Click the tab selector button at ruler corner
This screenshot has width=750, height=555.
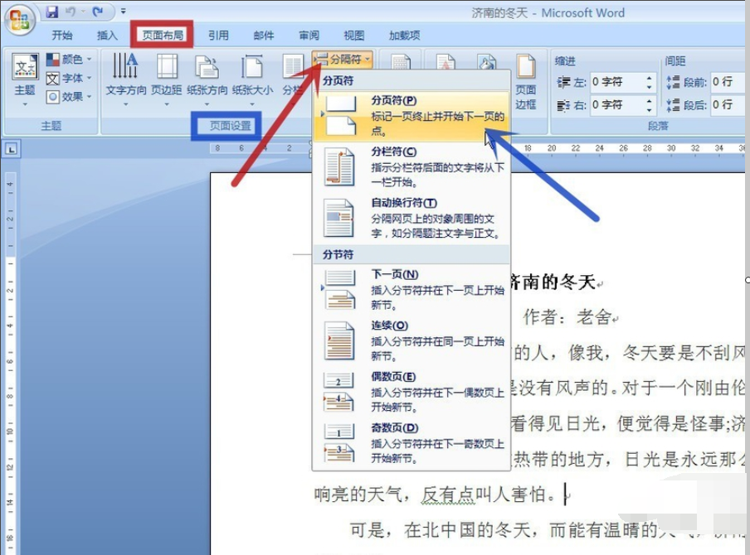point(11,149)
